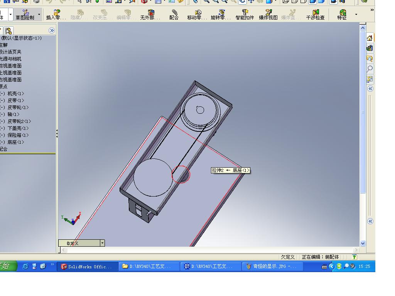Viewport: 395px width, 296px height.
Task: Open SolidWorks Resources home task pane icon
Action: point(370,38)
